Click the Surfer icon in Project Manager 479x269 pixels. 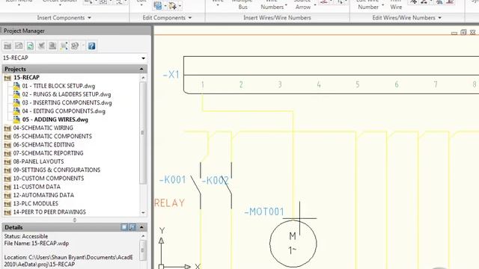coord(64,46)
